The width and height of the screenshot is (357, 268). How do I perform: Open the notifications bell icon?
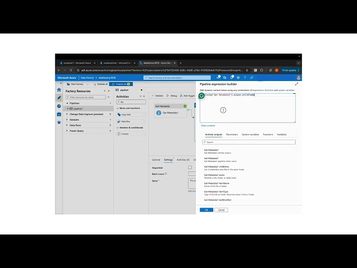click(231, 78)
